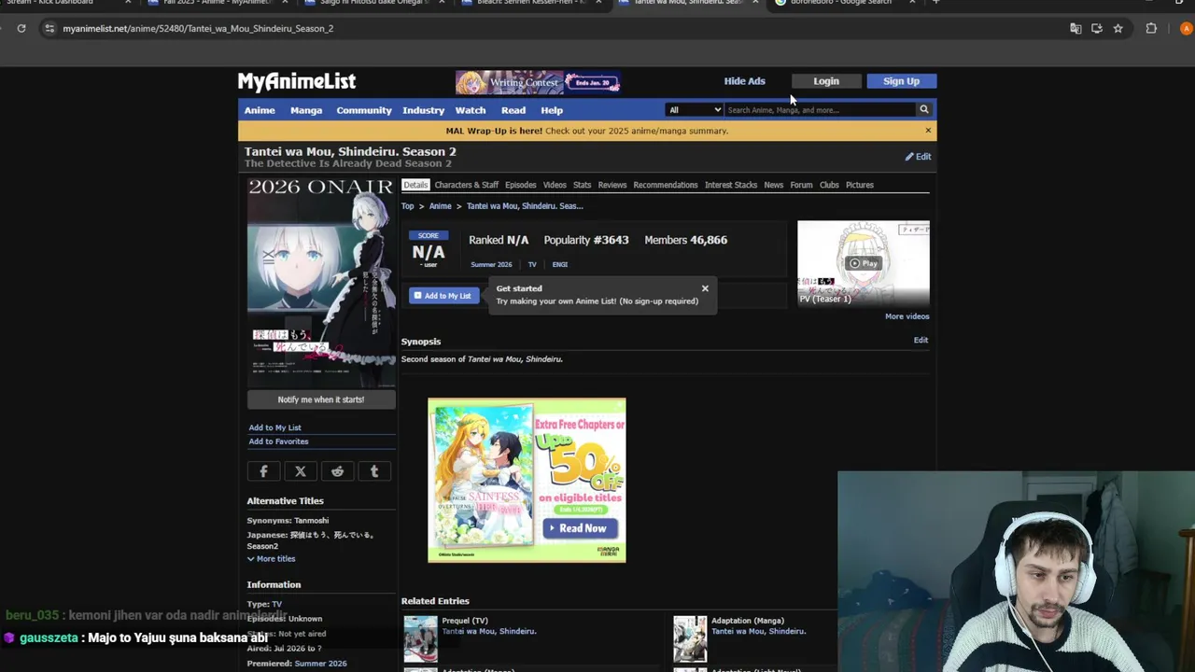Switch to the Recommendations tab
The image size is (1195, 672).
point(666,185)
